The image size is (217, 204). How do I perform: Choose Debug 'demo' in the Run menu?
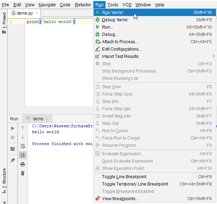(x=115, y=20)
